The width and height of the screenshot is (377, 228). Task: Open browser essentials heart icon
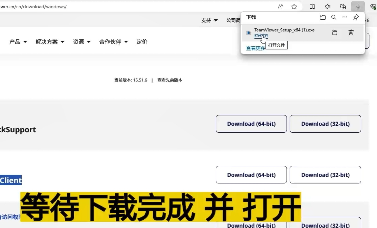coord(373,7)
